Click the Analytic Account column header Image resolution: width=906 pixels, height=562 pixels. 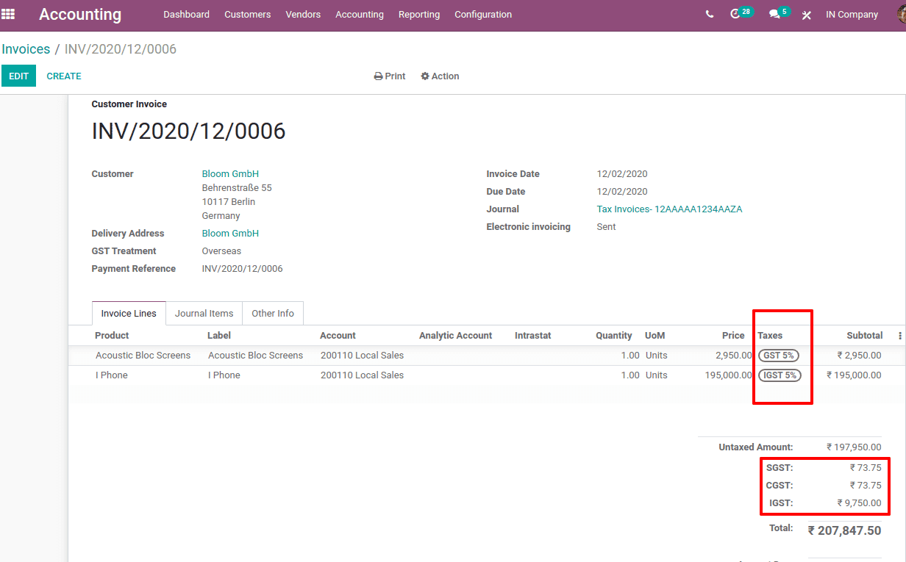(455, 336)
